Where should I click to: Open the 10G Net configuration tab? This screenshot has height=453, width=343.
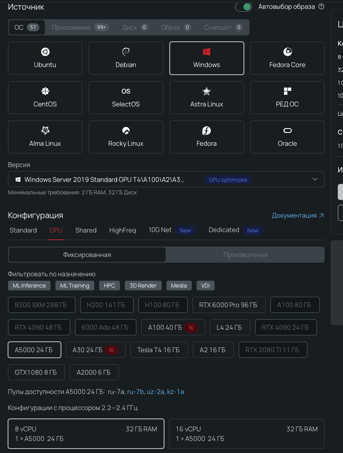tap(172, 230)
